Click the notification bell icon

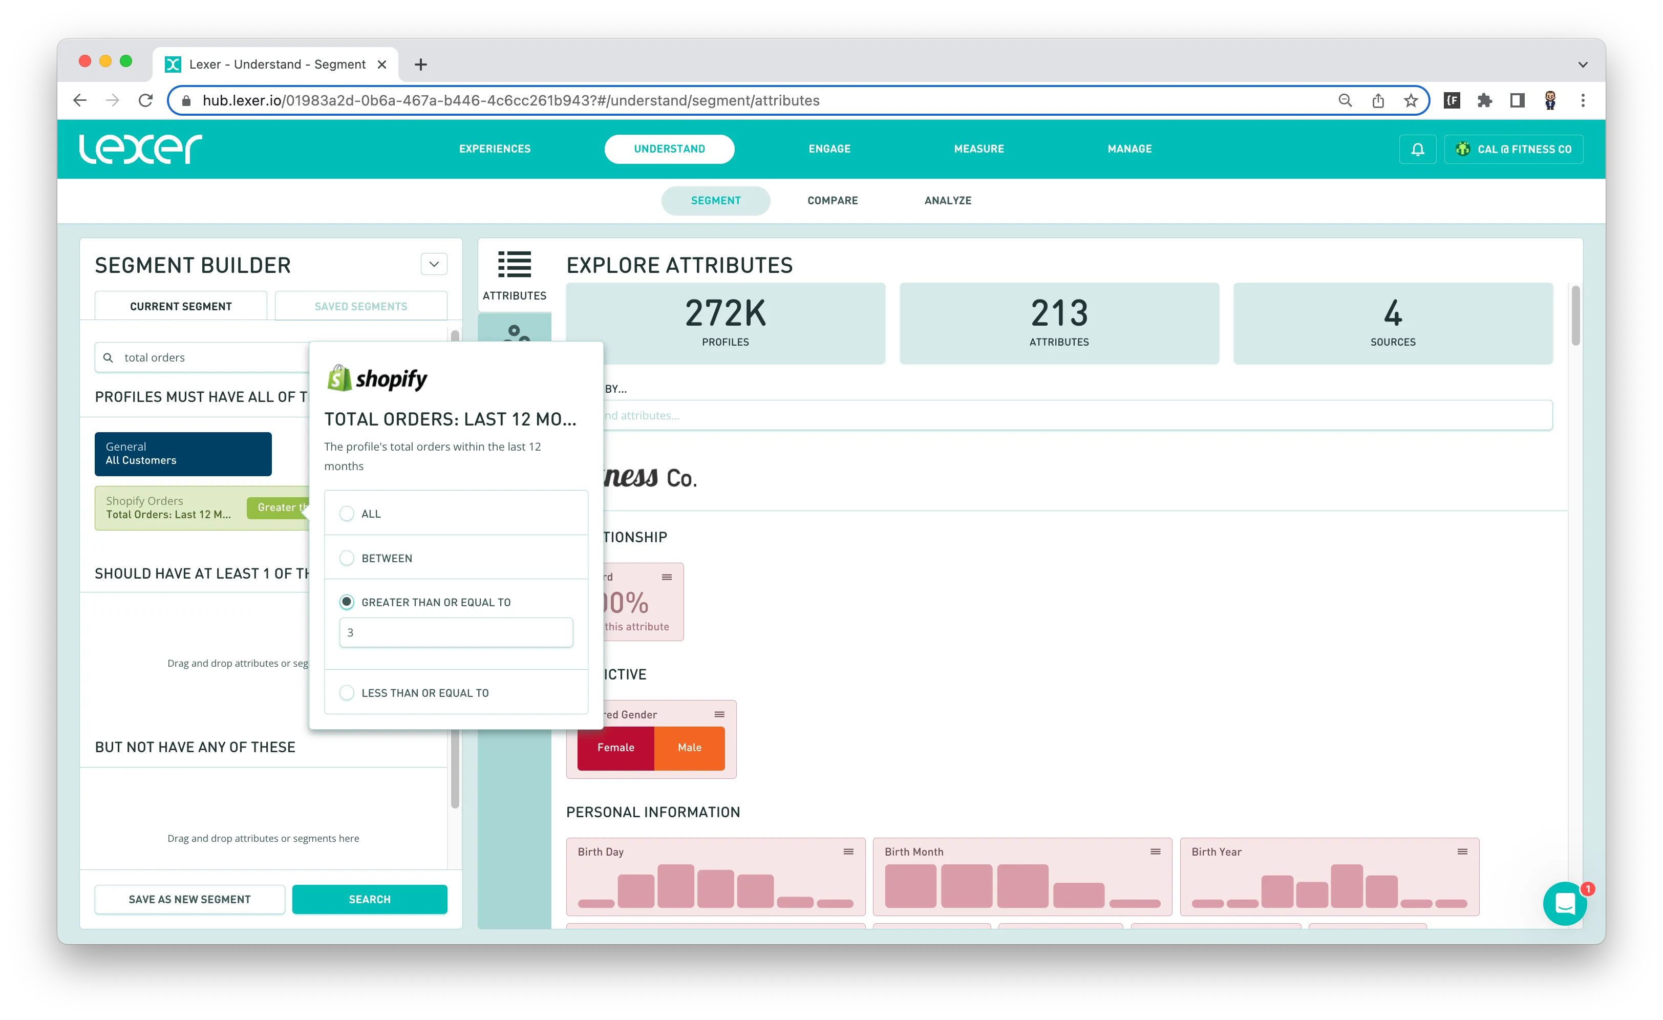coord(1417,149)
